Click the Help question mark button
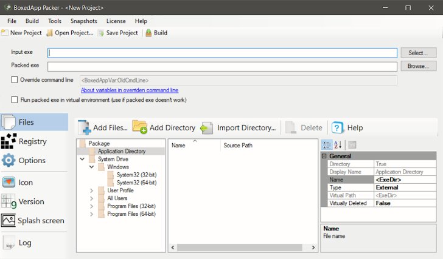Screen dimensions: 443x259 (347, 128)
